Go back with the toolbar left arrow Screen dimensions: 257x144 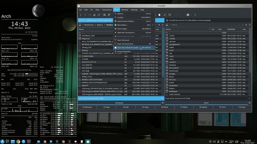81,15
